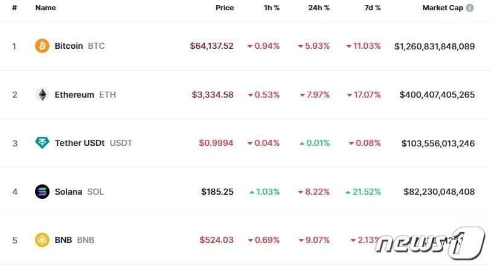
Task: Click the BNB logo icon
Action: coord(42,240)
